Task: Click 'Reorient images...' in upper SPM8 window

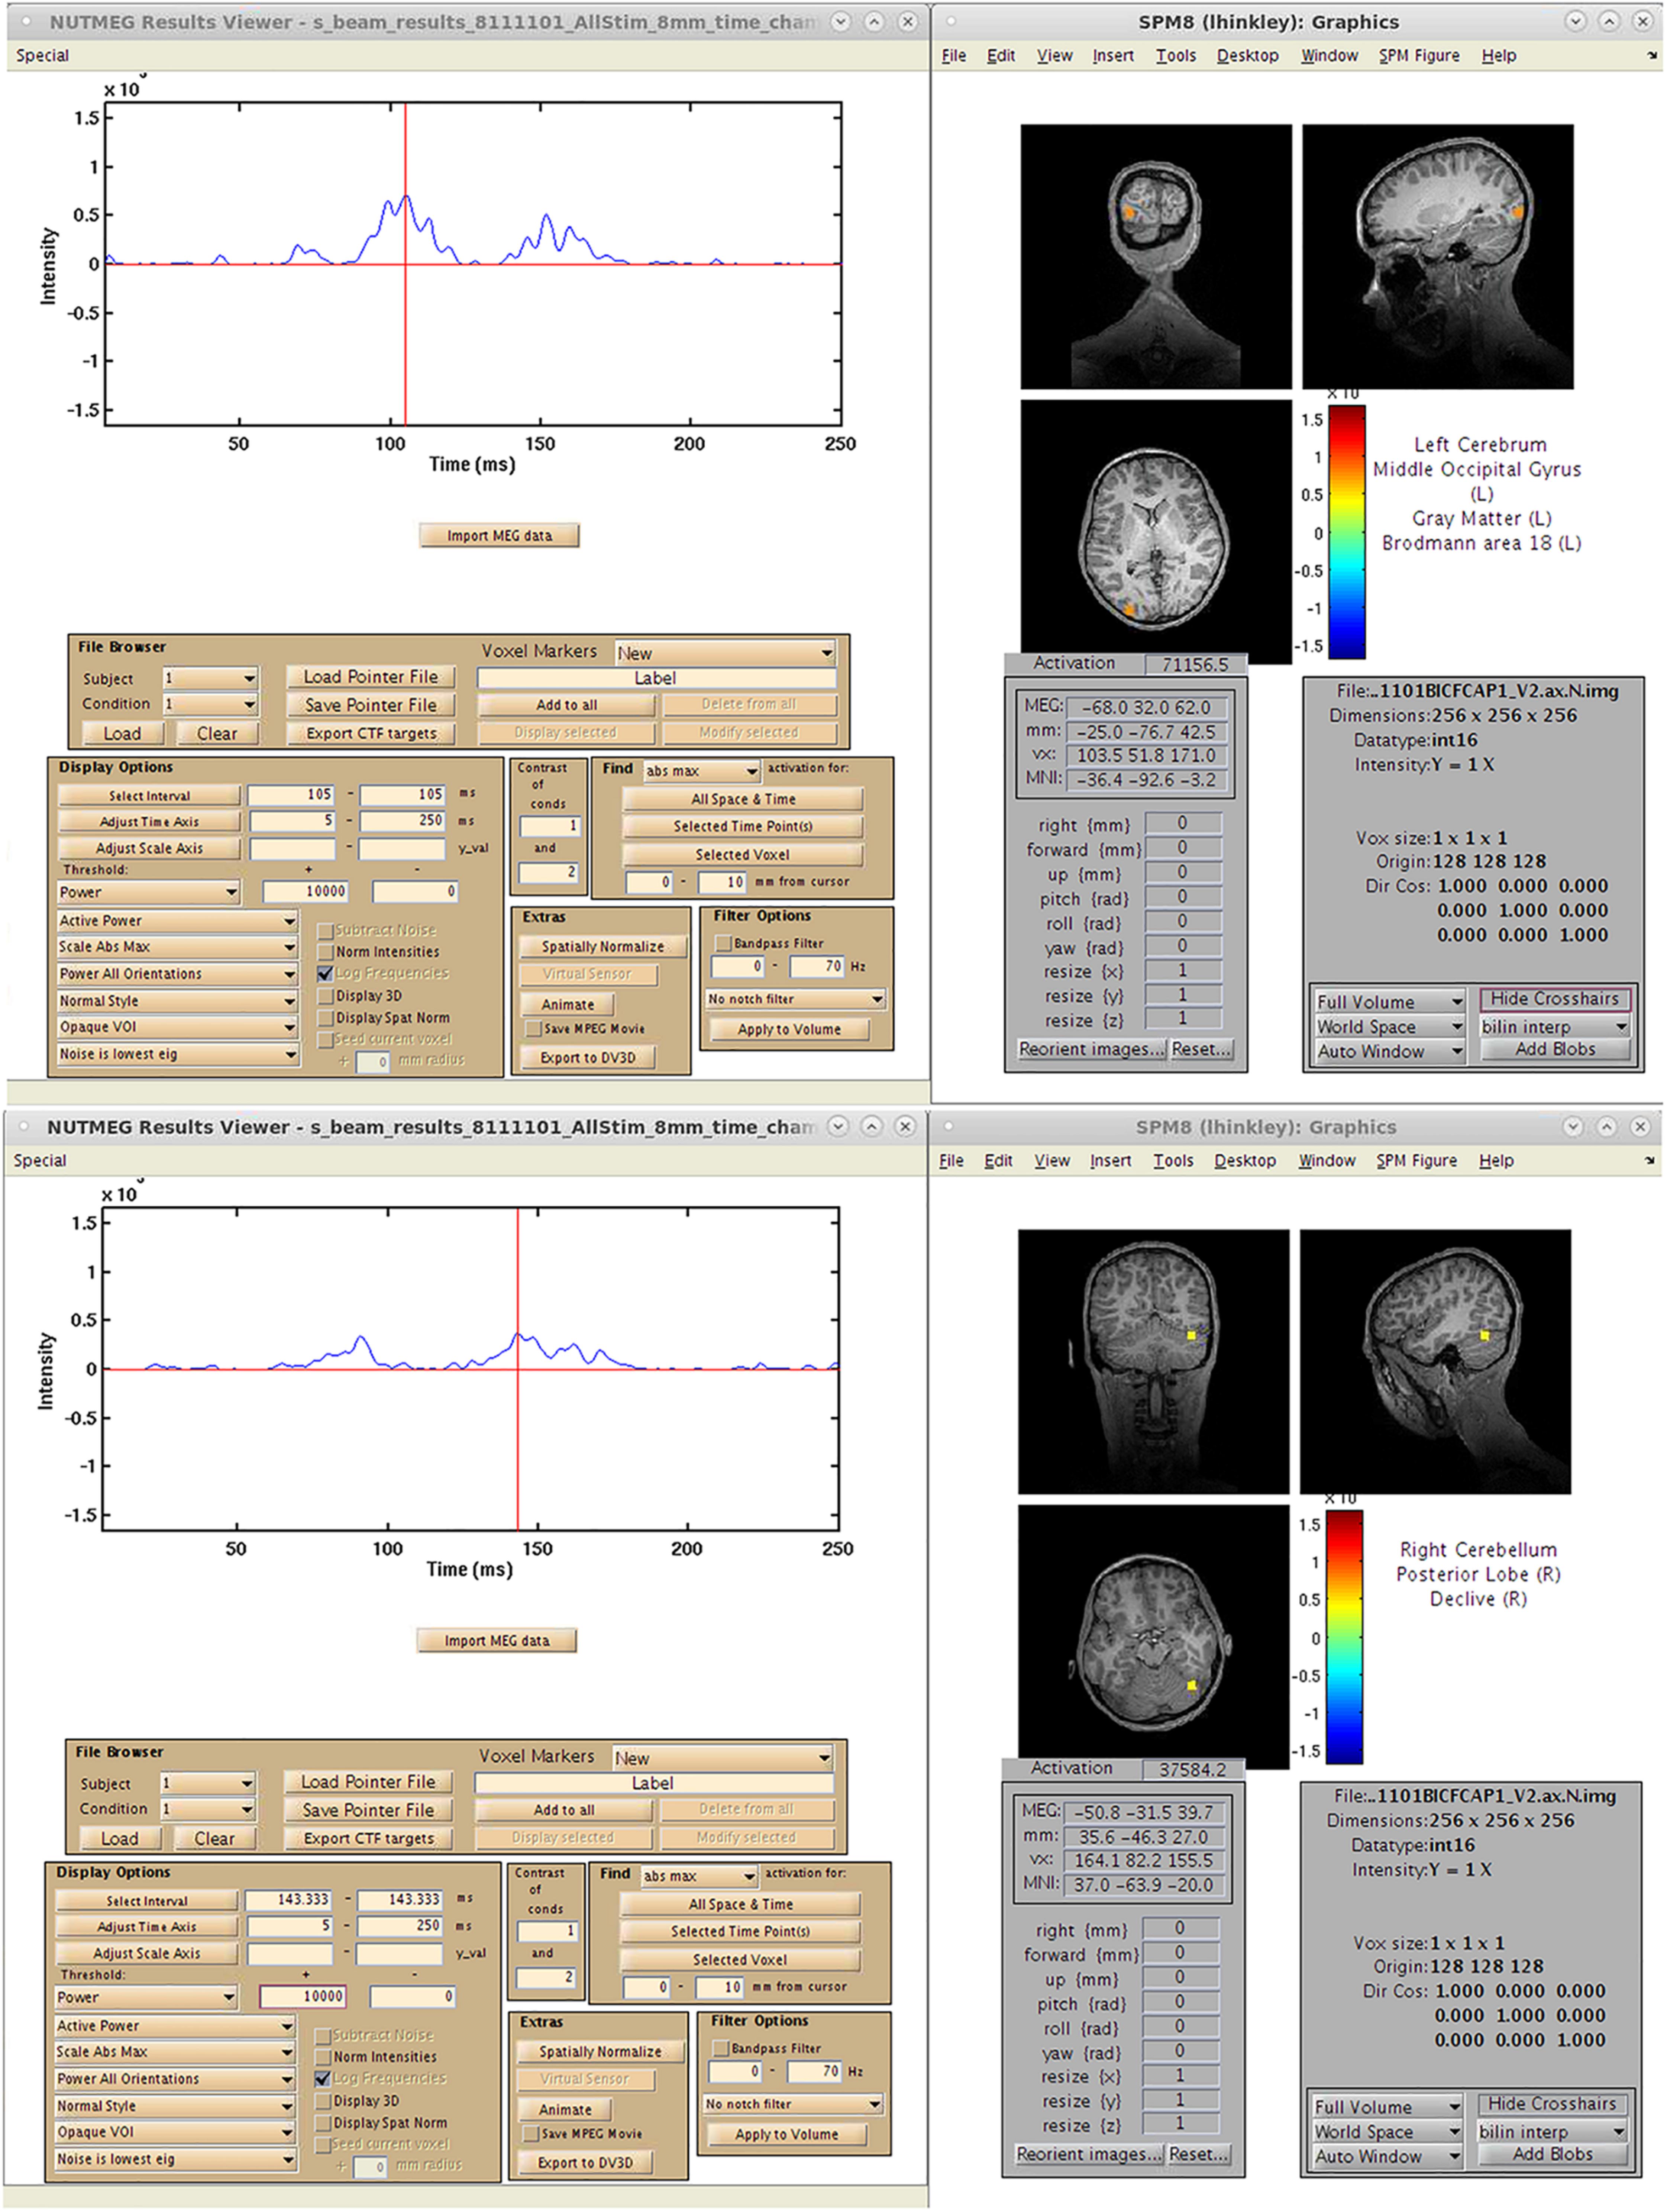Action: pyautogui.click(x=1091, y=1050)
